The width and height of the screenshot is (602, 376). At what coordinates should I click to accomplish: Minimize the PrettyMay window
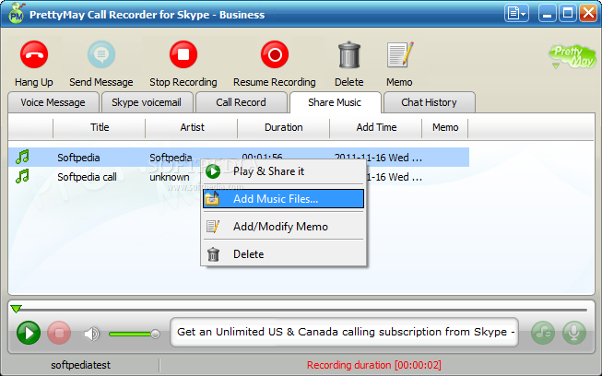point(547,14)
